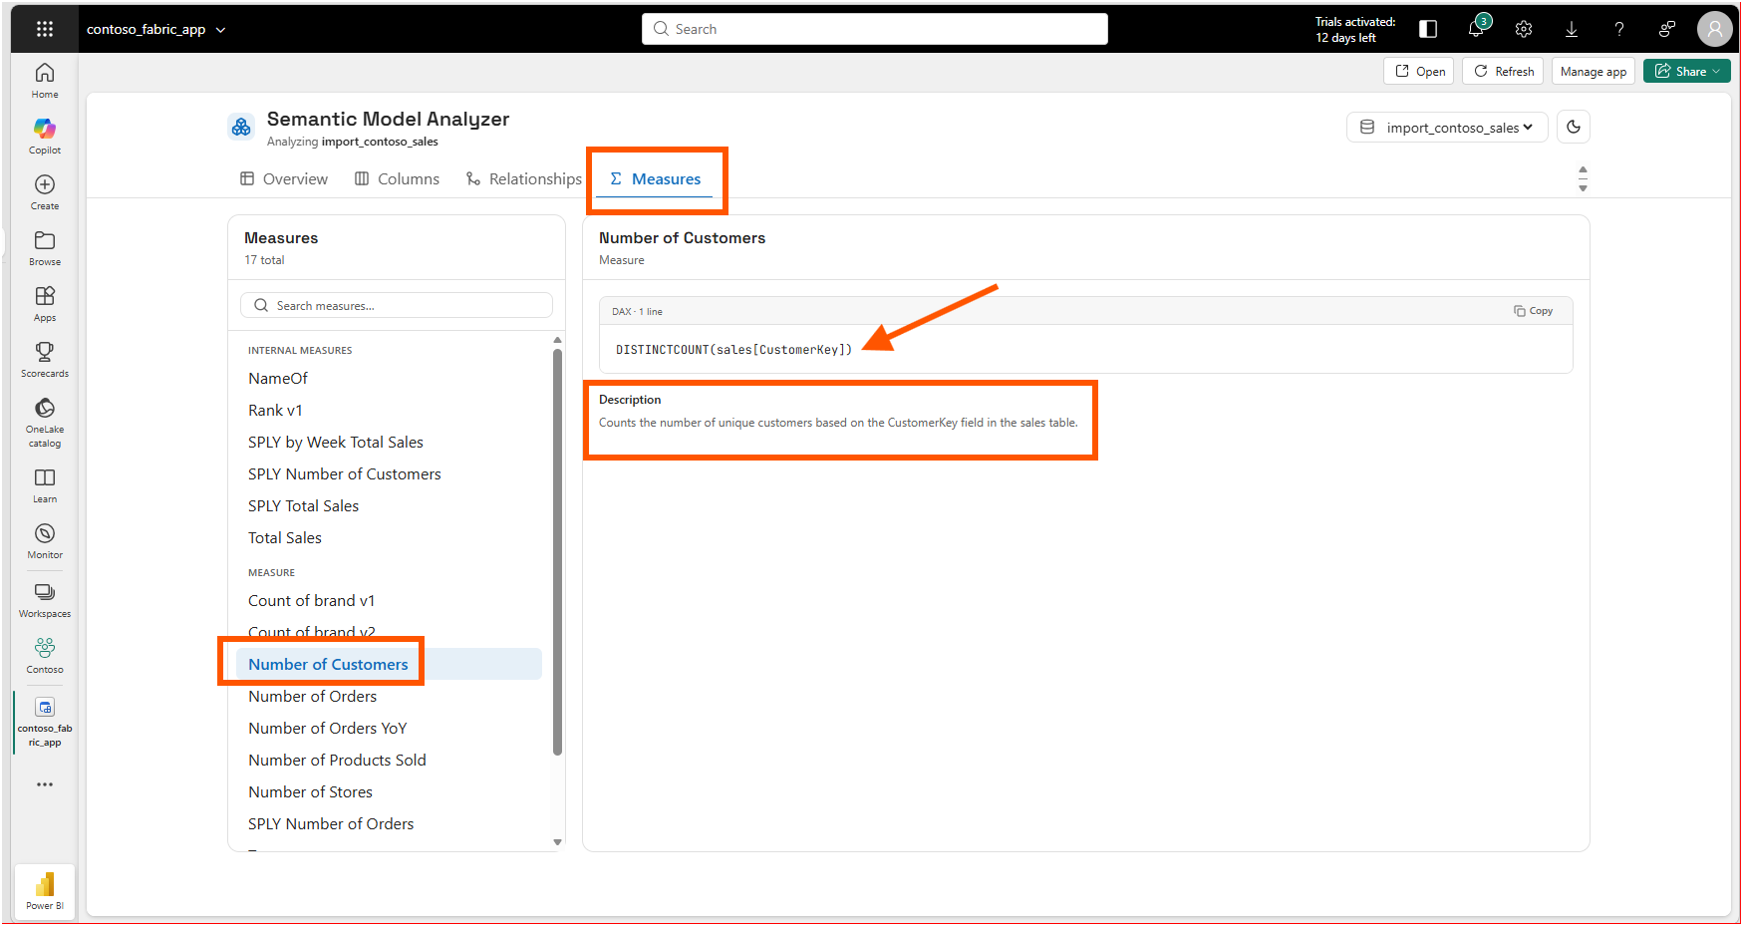Go to Home in sidebar
This screenshot has height=926, width=1743.
pos(45,81)
